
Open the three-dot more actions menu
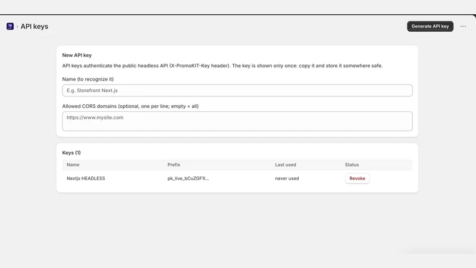463,26
